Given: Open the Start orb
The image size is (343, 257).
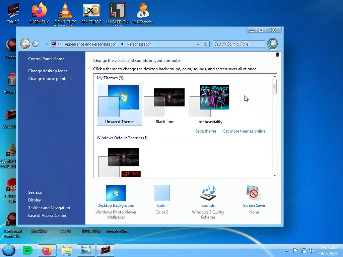Looking at the screenshot, I should [9, 250].
